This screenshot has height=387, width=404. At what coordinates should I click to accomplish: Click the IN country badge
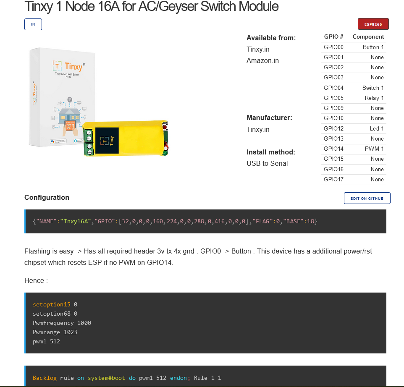pyautogui.click(x=33, y=24)
